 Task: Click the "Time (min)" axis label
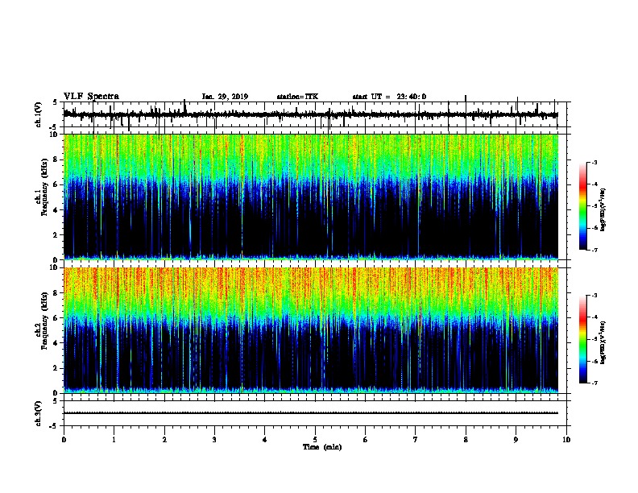pyautogui.click(x=322, y=447)
